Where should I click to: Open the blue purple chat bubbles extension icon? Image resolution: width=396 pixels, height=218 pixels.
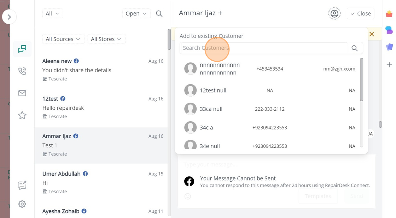click(x=389, y=30)
